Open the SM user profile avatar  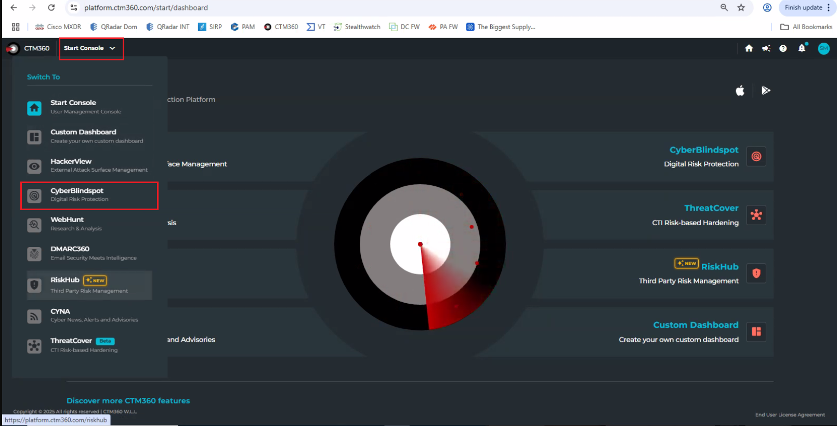point(824,48)
